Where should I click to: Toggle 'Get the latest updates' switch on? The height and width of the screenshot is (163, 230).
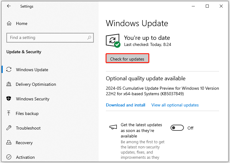(177, 128)
